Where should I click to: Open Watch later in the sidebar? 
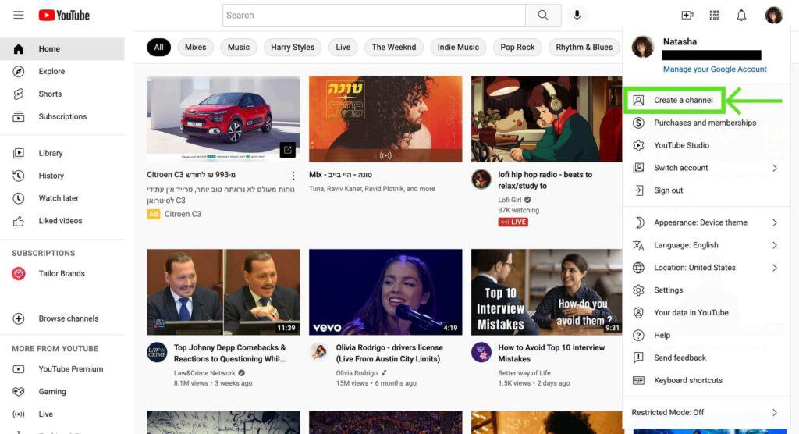point(59,198)
